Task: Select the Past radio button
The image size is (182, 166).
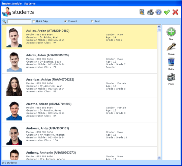Action: coord(92,21)
